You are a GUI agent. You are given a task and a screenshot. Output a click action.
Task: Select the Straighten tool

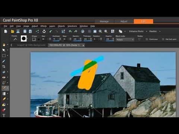click(x=4, y=72)
